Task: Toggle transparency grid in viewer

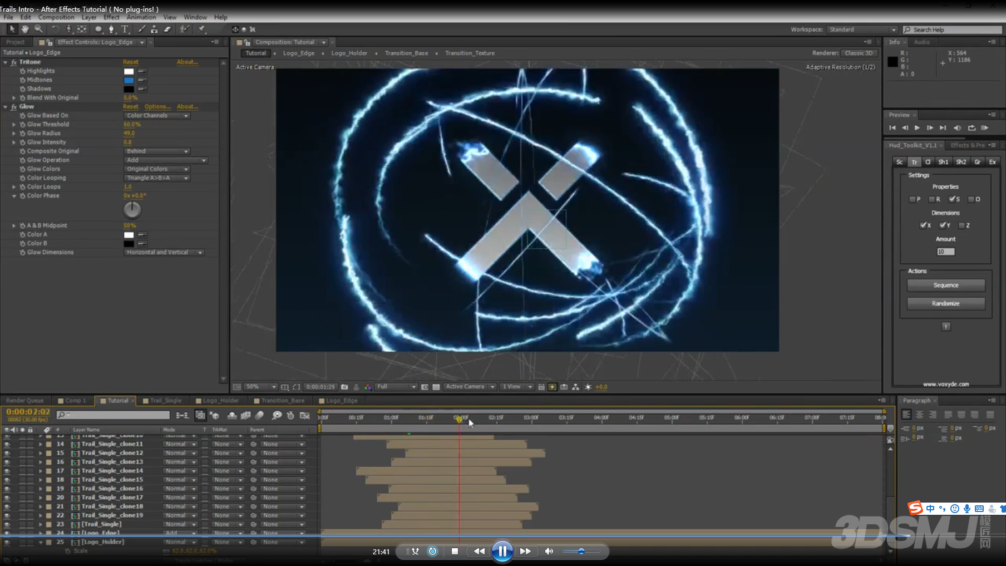Action: pos(436,387)
